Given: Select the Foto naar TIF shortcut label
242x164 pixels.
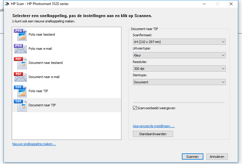Looking at the screenshot, I should 38,91.
